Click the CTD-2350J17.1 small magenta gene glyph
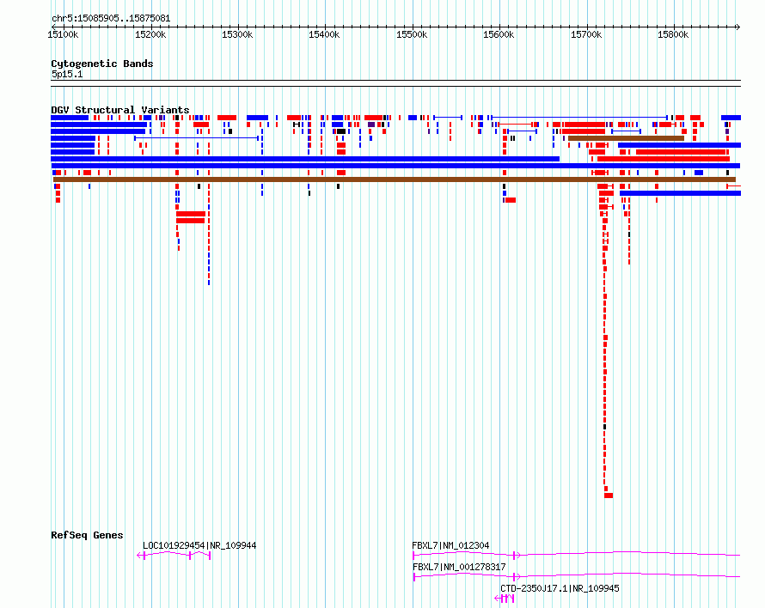The image size is (765, 608). (505, 599)
